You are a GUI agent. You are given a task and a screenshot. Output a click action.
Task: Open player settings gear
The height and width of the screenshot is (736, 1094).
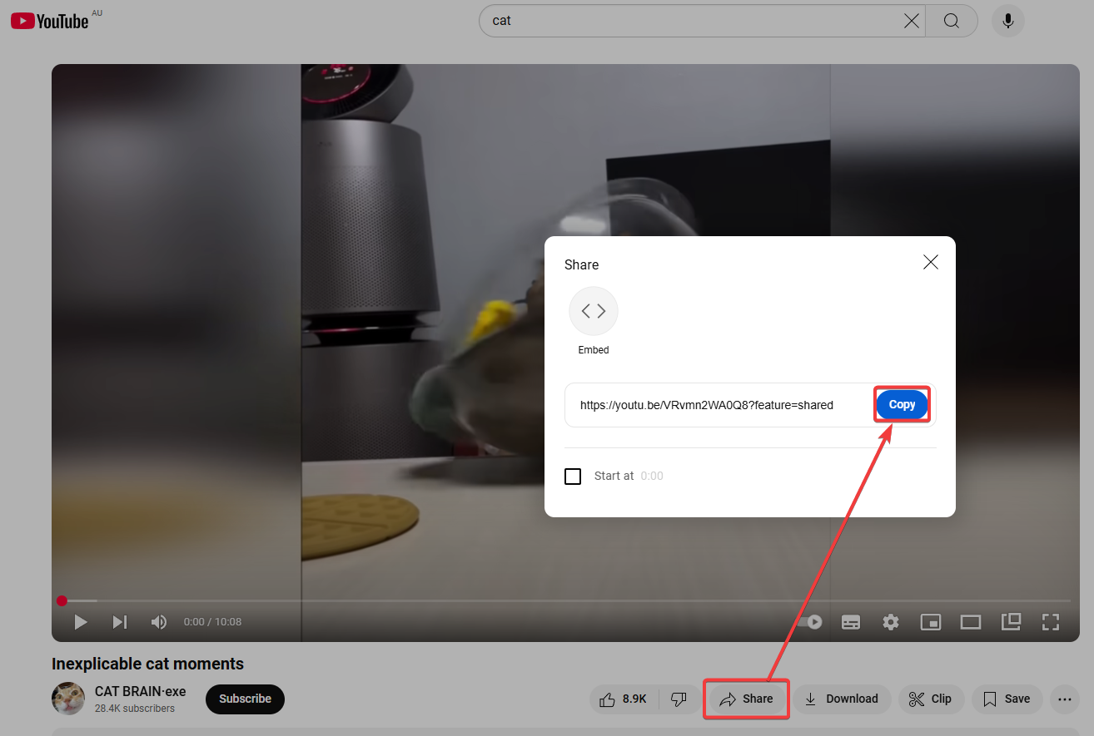click(x=891, y=622)
